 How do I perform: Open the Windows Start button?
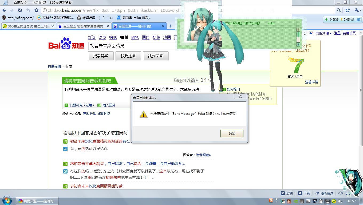point(7,201)
